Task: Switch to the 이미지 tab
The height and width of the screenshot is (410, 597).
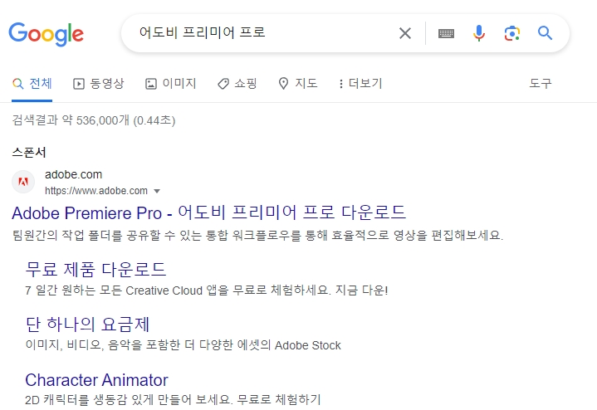Action: pyautogui.click(x=170, y=83)
